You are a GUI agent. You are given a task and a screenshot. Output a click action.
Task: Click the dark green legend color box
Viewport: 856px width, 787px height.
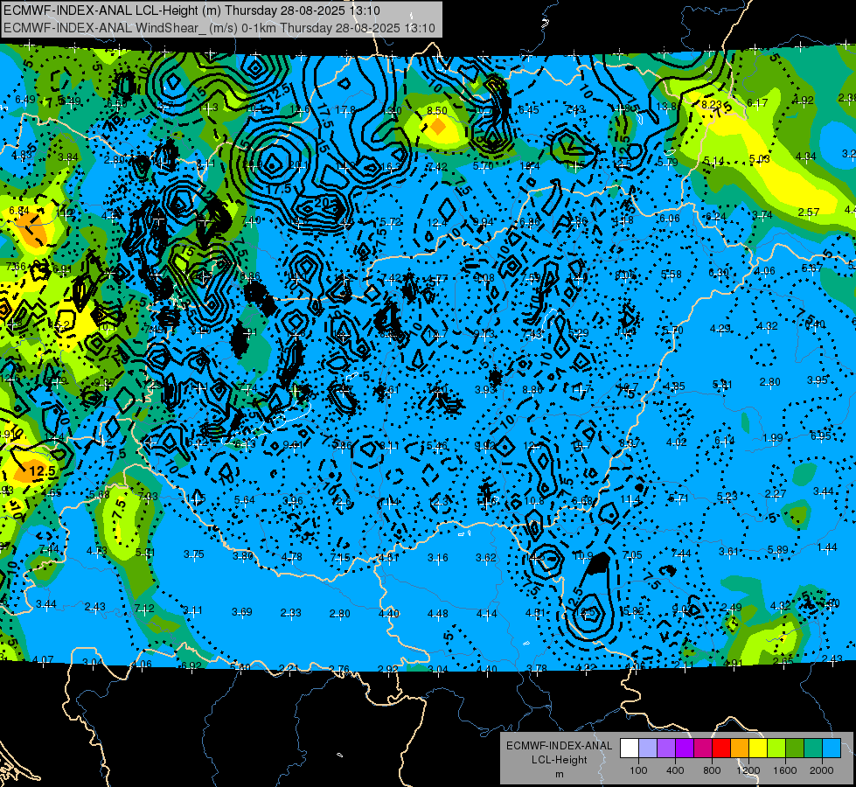point(795,749)
